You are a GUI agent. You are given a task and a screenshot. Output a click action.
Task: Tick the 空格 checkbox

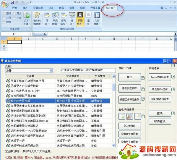4,14
